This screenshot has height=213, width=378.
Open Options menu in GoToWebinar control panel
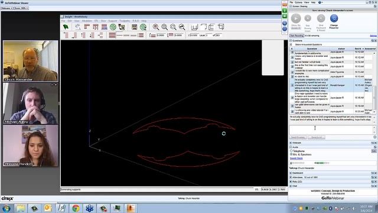tap(298, 2)
